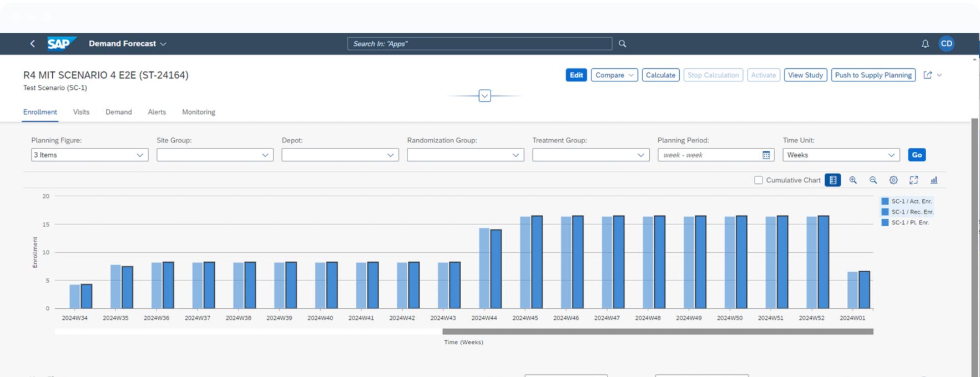Screen dimensions: 980x377
Task: Open the Planning Figure dropdown
Action: [x=89, y=155]
